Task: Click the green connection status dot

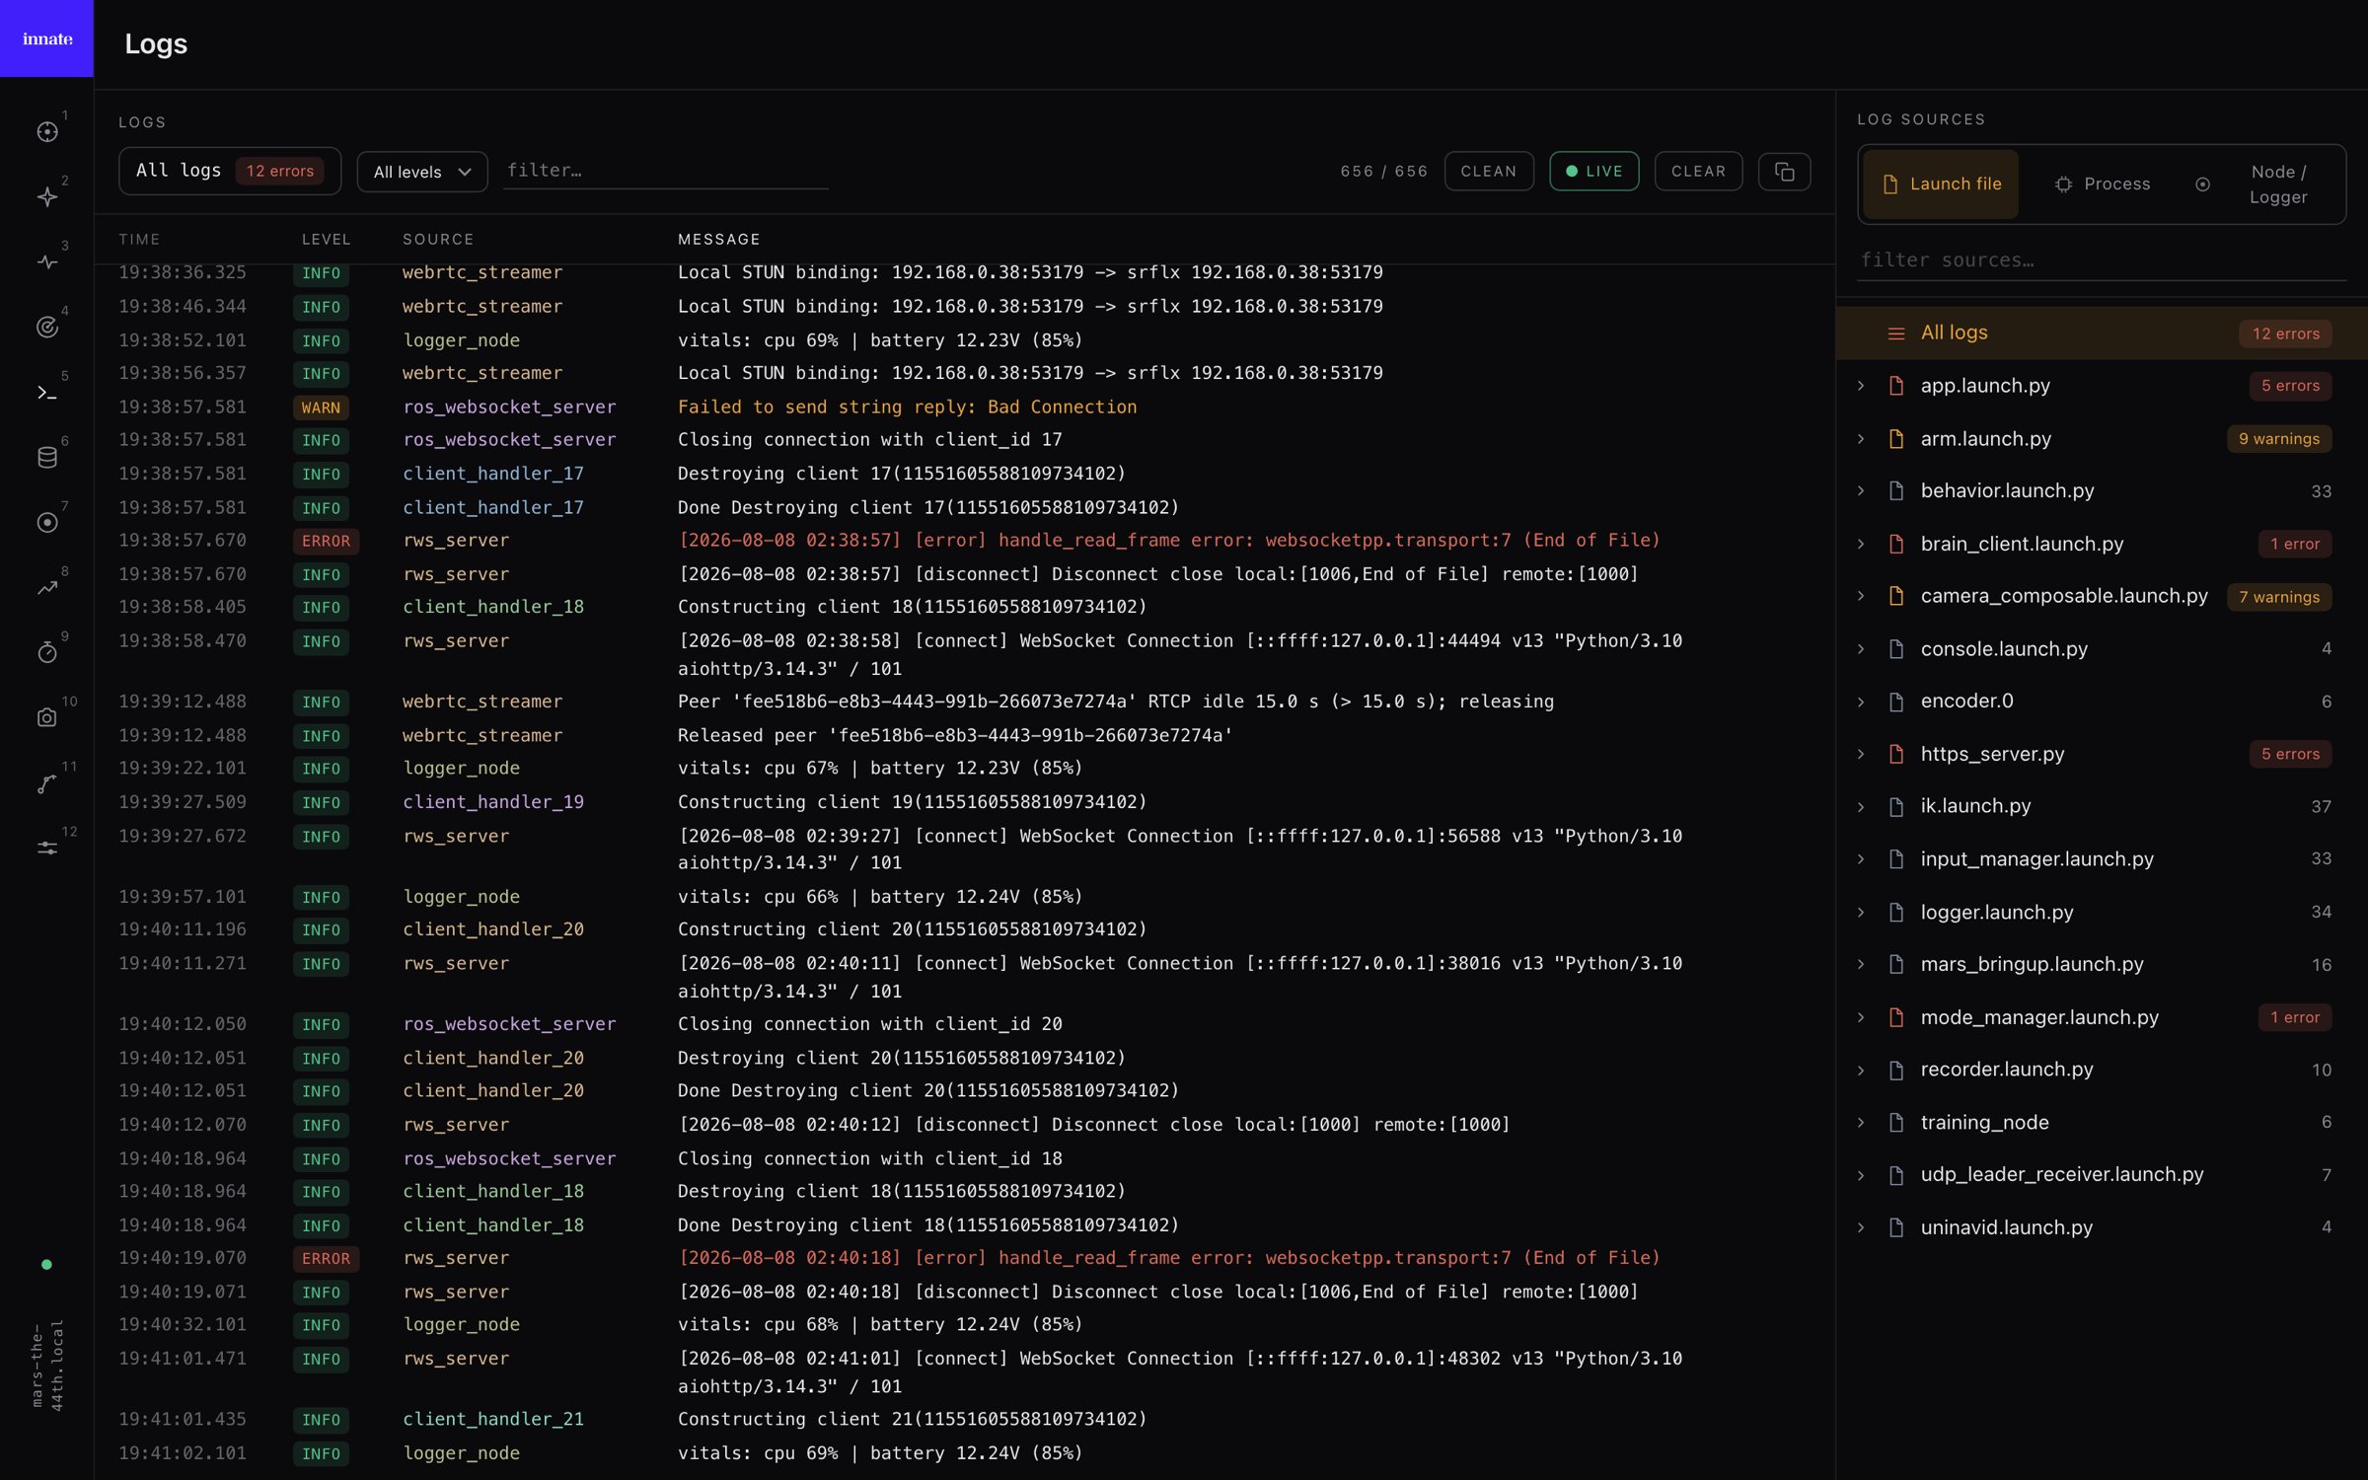Action: click(46, 1265)
